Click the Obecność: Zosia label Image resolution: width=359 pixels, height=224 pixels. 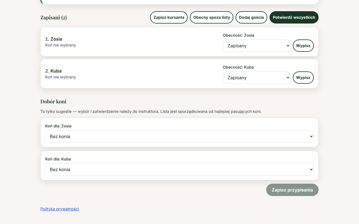239,35
